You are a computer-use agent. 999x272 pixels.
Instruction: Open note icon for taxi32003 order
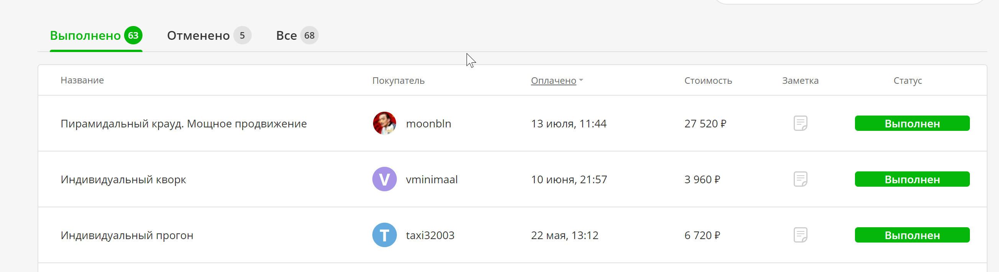click(800, 235)
